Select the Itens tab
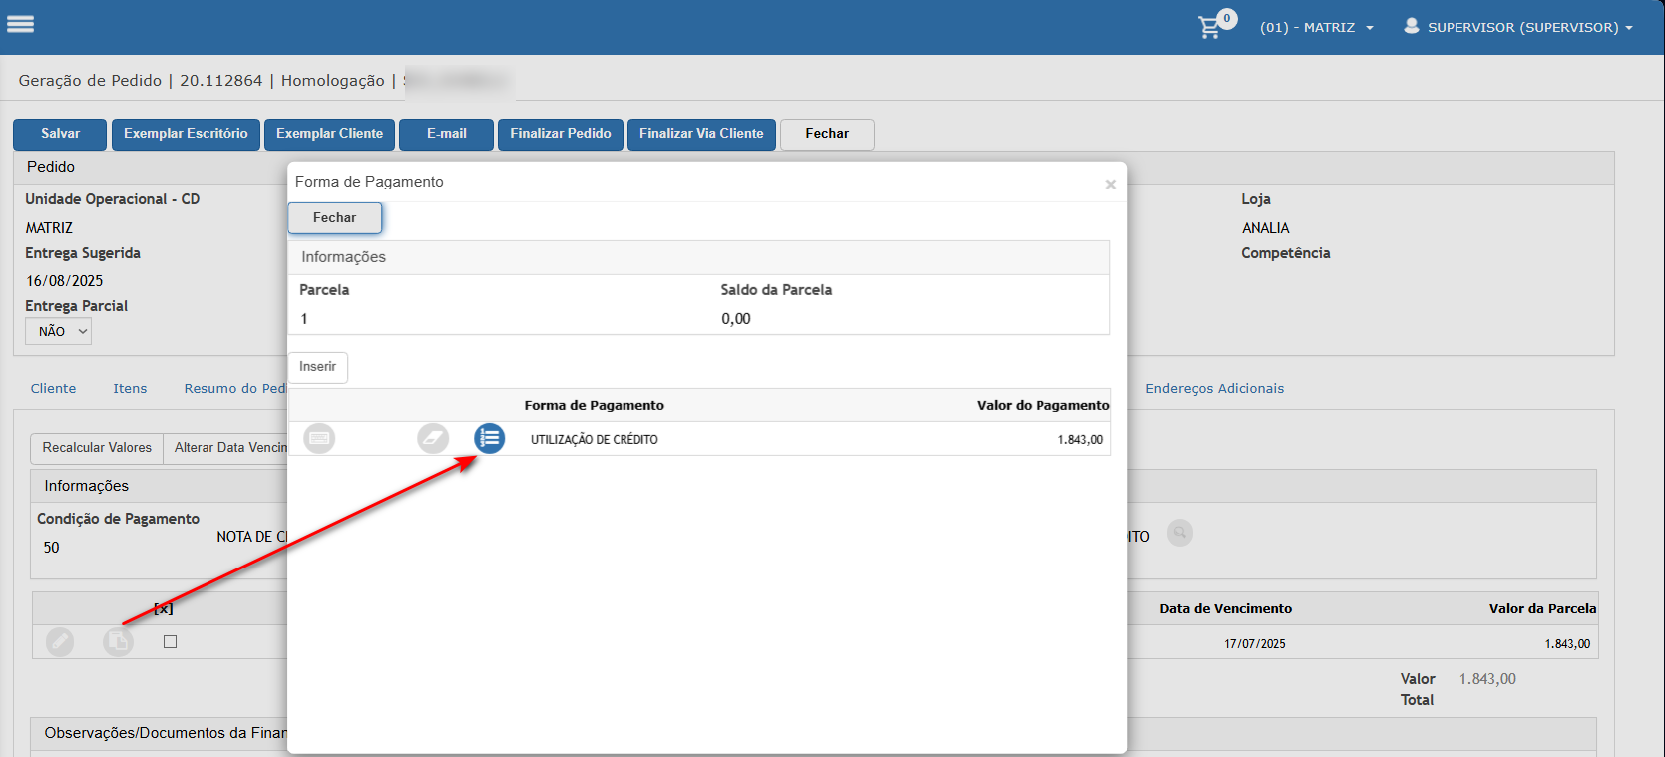 pyautogui.click(x=130, y=388)
